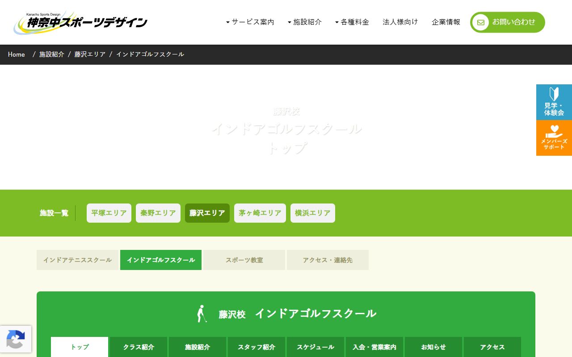Viewport: 572px width, 357px height.
Task: Click 施設紹介 breadcrumb link
Action: point(52,54)
